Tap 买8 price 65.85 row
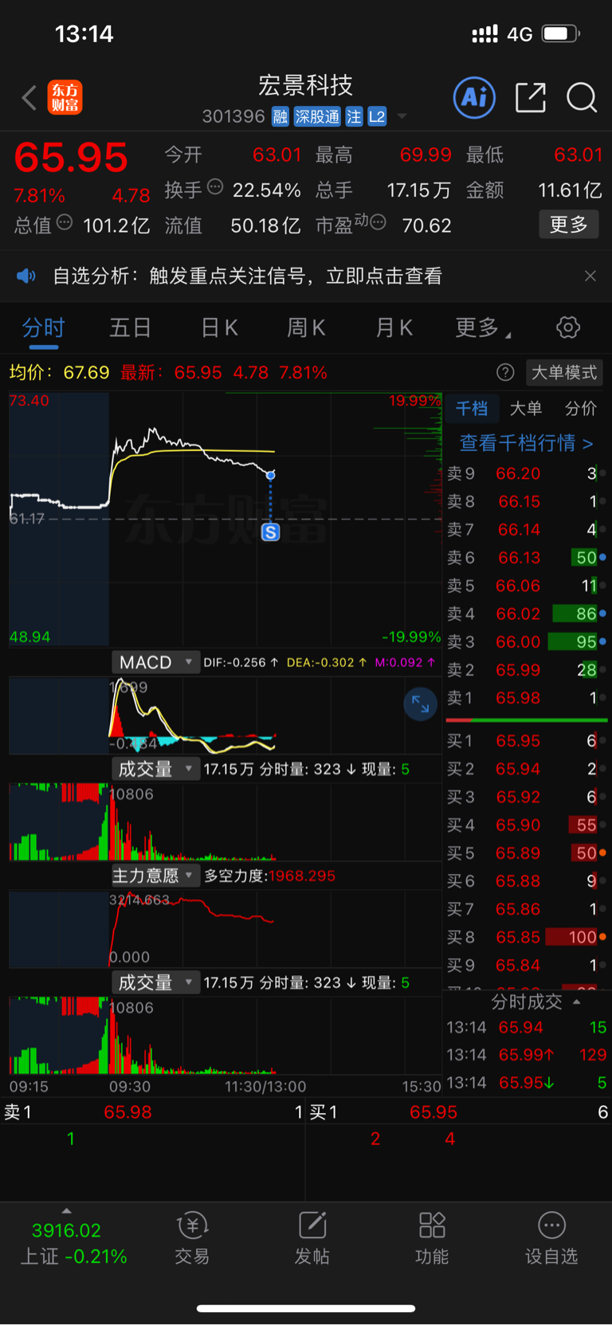 (x=526, y=937)
